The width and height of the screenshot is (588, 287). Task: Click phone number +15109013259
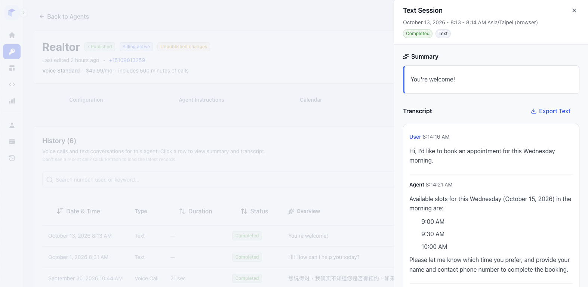tap(127, 60)
